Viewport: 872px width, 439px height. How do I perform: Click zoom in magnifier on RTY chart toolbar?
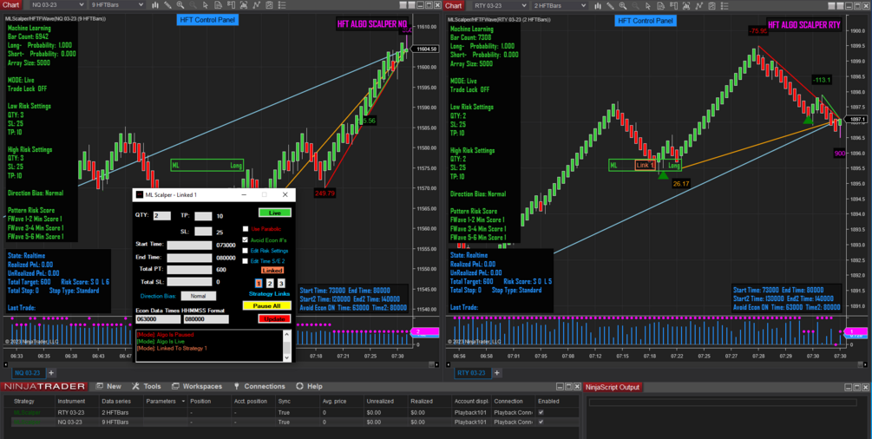[x=623, y=5]
